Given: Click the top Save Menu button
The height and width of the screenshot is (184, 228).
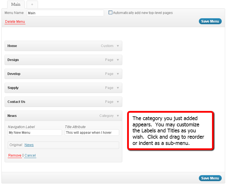Looking at the screenshot, I should [210, 21].
